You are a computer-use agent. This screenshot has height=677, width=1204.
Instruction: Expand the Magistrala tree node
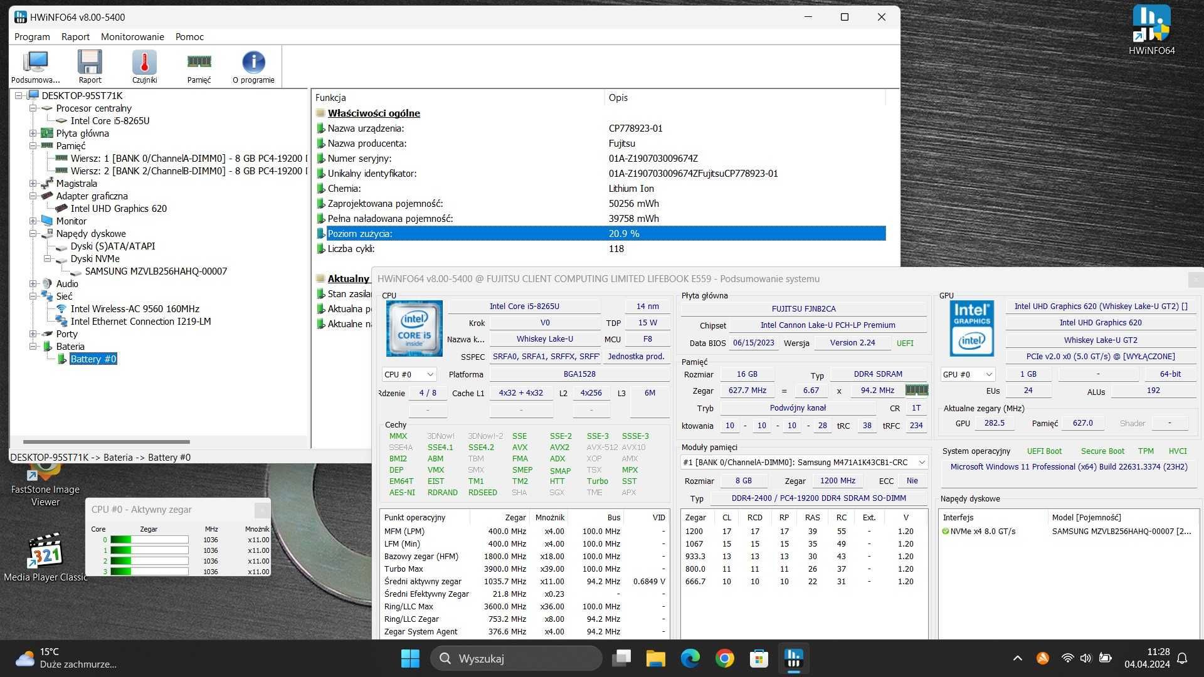pos(33,183)
